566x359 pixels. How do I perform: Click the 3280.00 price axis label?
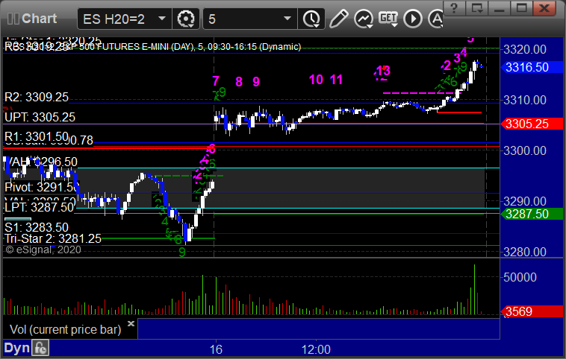point(525,252)
